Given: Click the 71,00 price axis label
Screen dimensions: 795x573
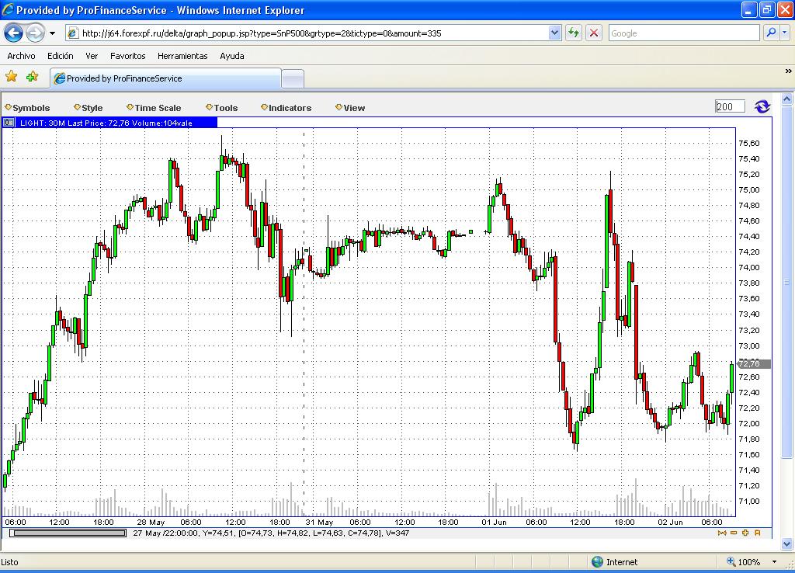Looking at the screenshot, I should pyautogui.click(x=749, y=502).
